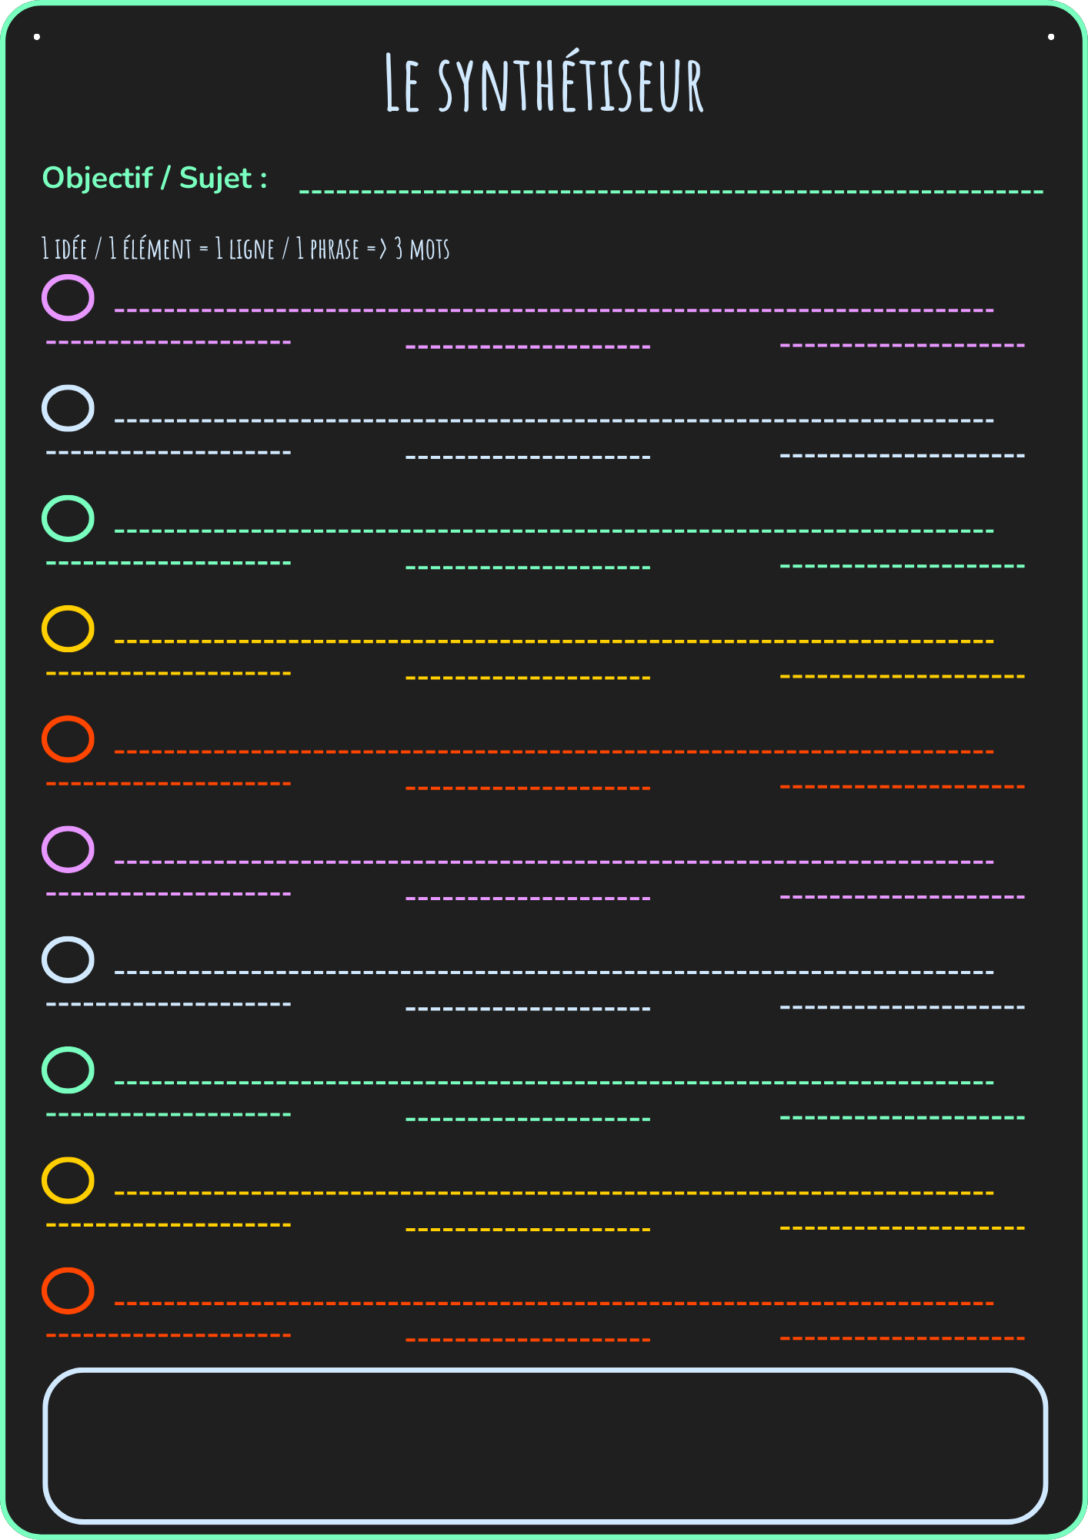Select the second green circle
The image size is (1088, 1540).
(x=68, y=1070)
